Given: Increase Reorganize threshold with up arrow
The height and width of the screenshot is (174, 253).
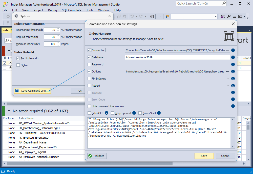Looking at the screenshot, I should pos(58,29).
